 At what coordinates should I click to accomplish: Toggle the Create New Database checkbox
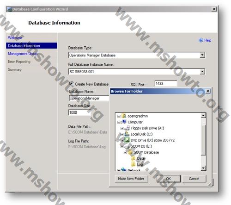[x=71, y=84]
